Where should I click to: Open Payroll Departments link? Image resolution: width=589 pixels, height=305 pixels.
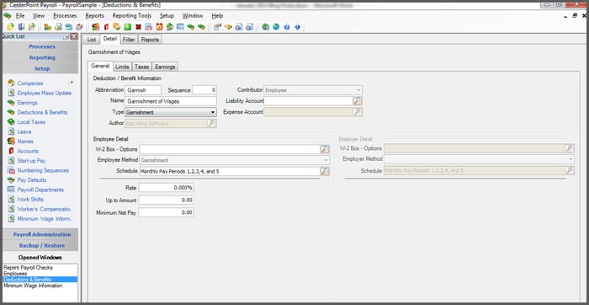tap(40, 190)
